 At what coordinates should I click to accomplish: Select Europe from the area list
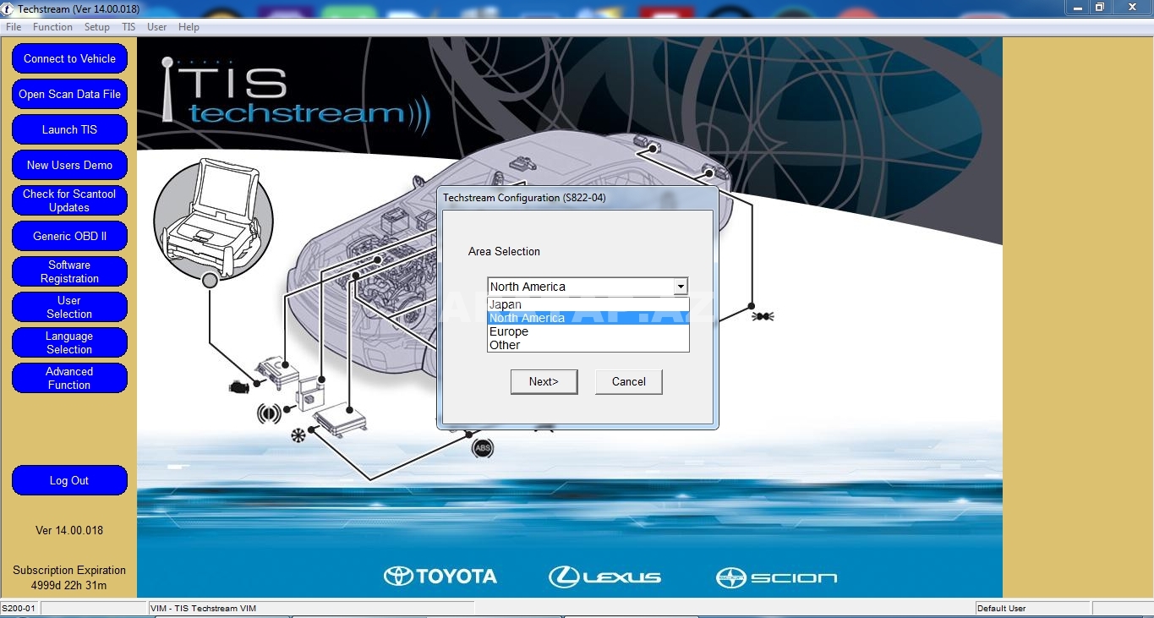588,331
